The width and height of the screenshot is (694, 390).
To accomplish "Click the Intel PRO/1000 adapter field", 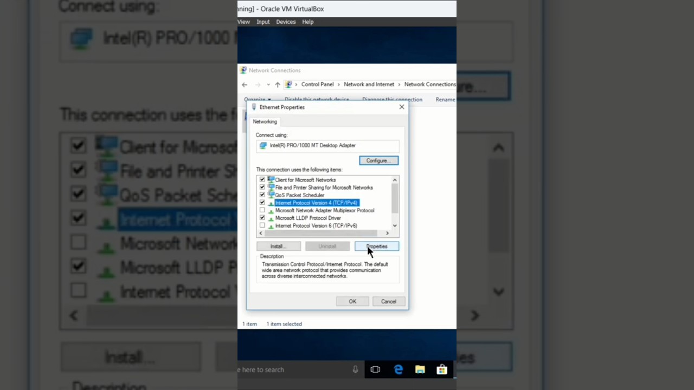I will pos(327,146).
